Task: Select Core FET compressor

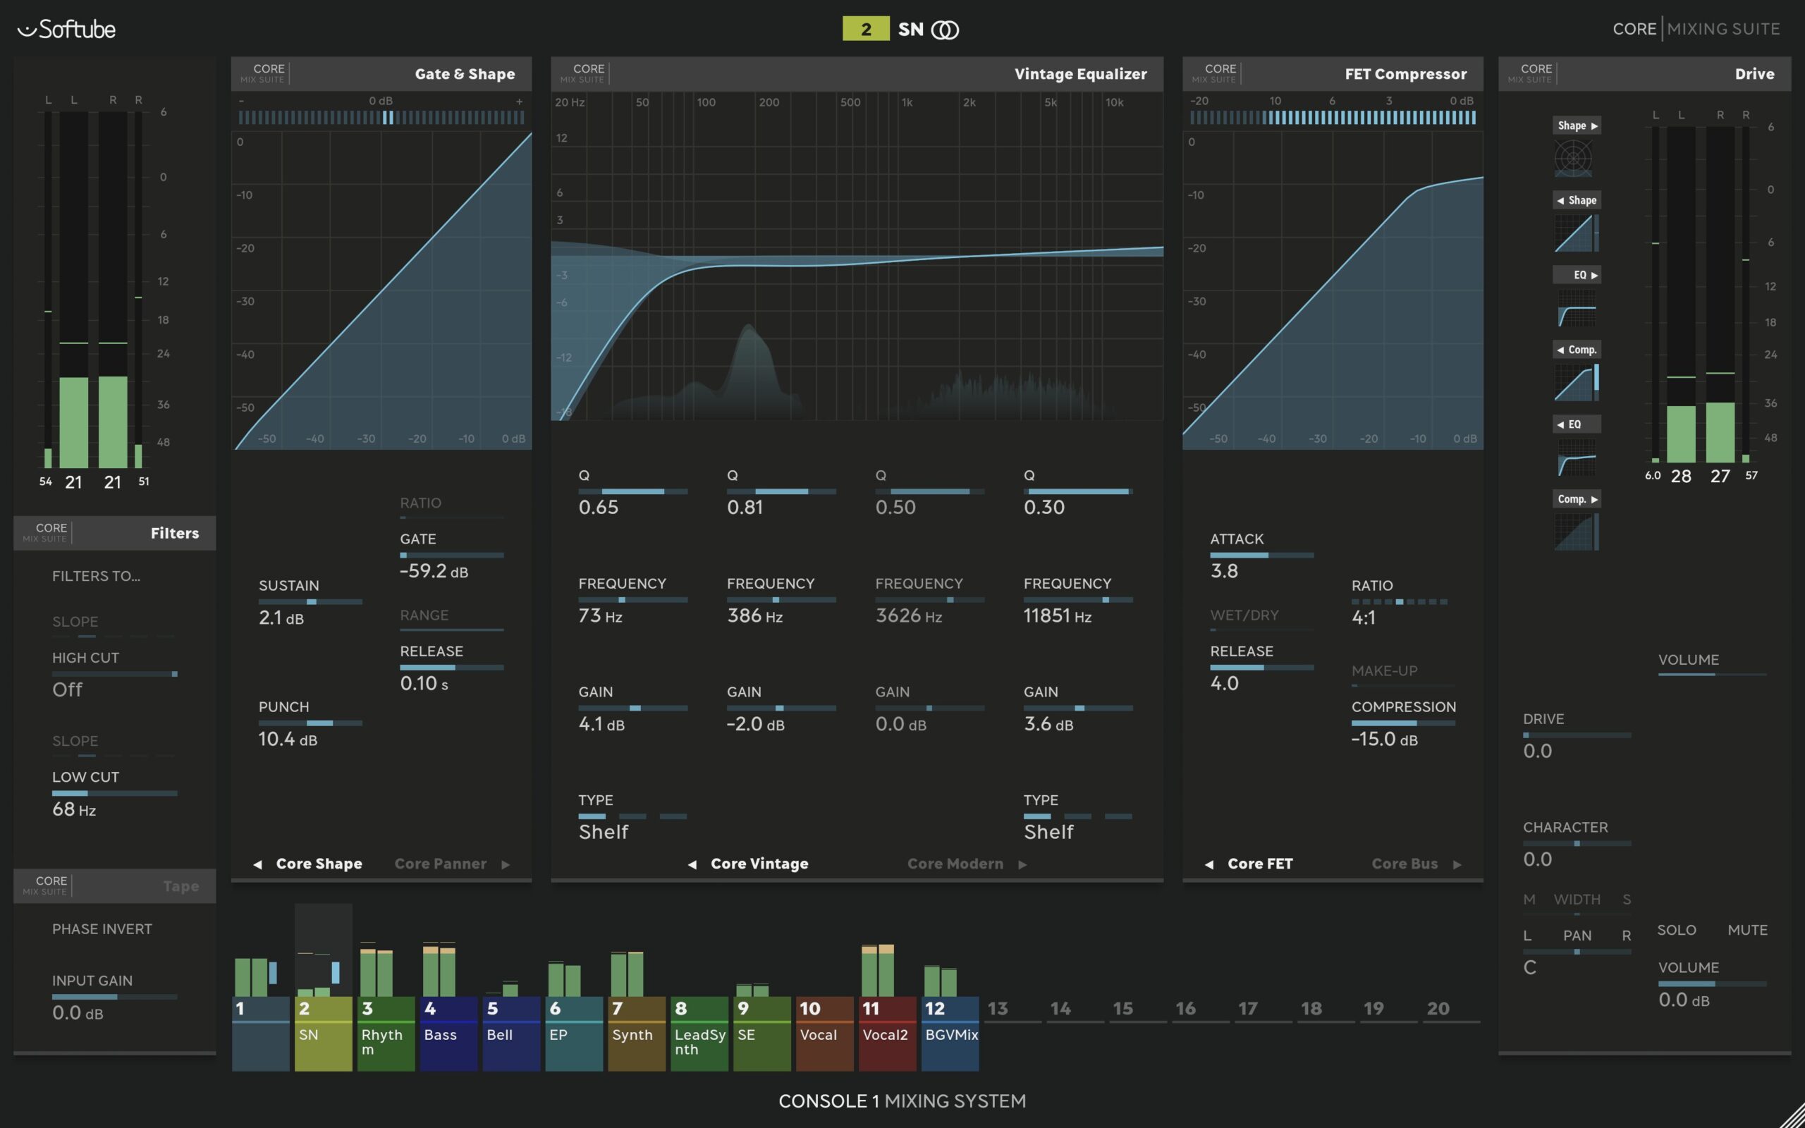Action: pos(1260,864)
